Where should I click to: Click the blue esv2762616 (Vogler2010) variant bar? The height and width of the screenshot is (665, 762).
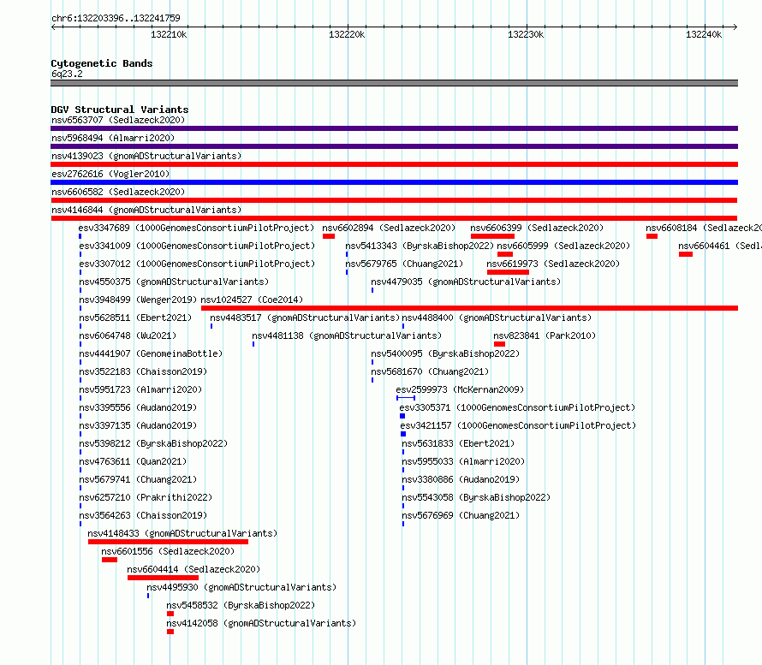click(x=394, y=182)
